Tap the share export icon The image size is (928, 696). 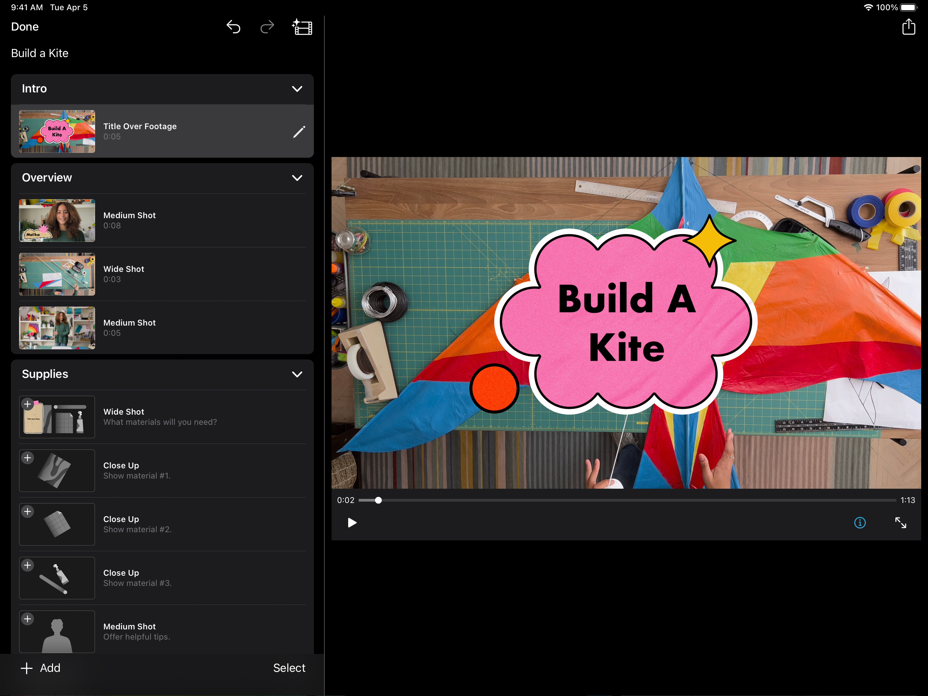908,27
